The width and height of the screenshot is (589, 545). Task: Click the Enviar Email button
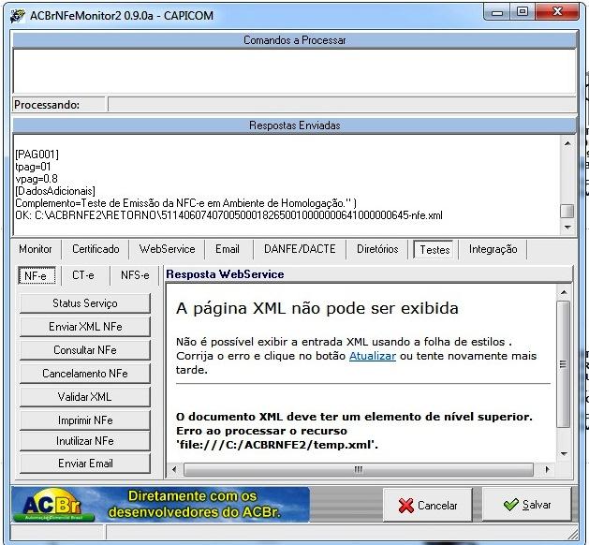[85, 464]
